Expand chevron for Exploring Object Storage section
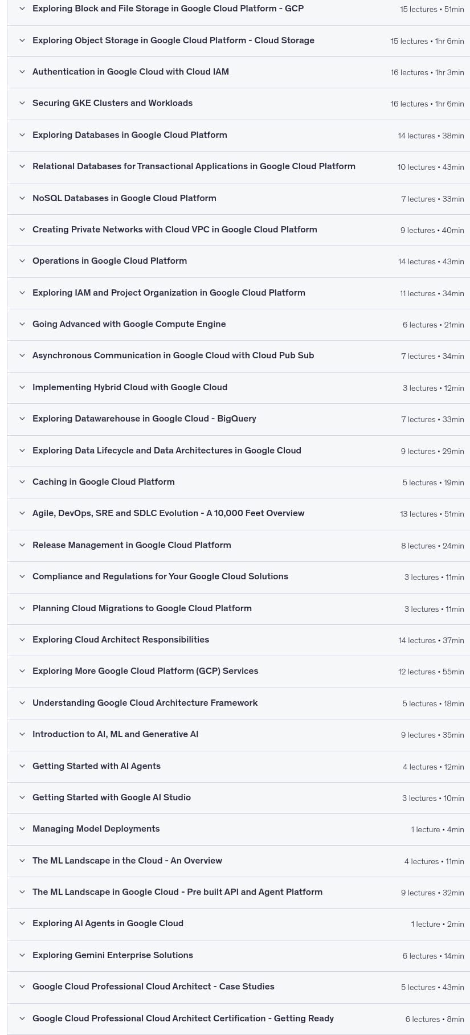The height and width of the screenshot is (1035, 470). (x=22, y=40)
